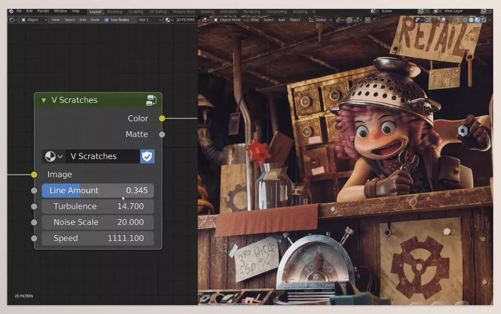Open Add menu in node editor header
Image resolution: width=501 pixels, height=314 pixels.
pos(82,20)
